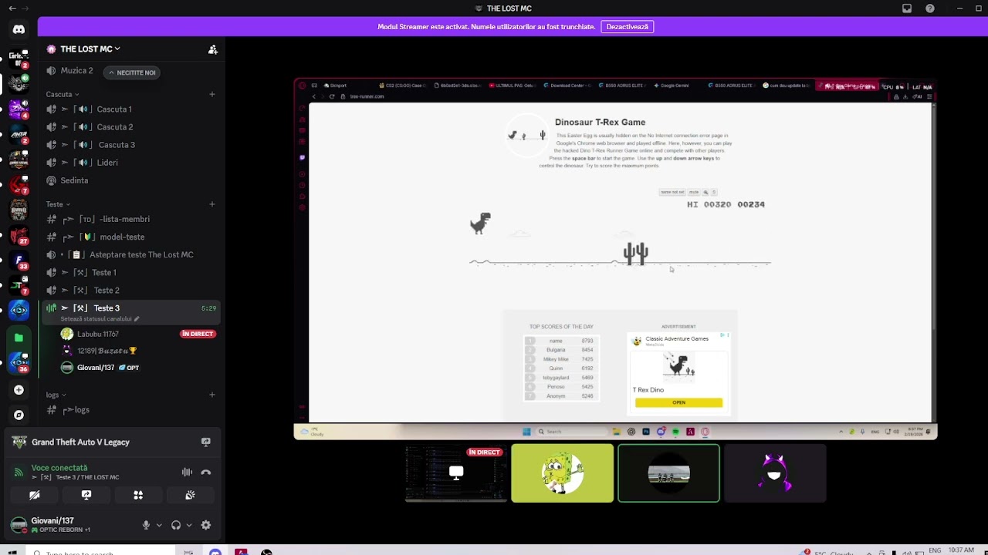Go back with the title bar arrow
The height and width of the screenshot is (555, 988).
(x=12, y=8)
